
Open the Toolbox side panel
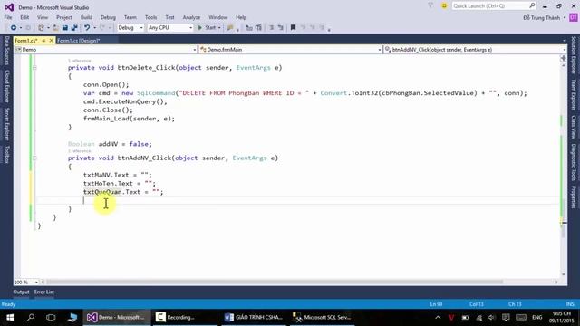coord(6,154)
